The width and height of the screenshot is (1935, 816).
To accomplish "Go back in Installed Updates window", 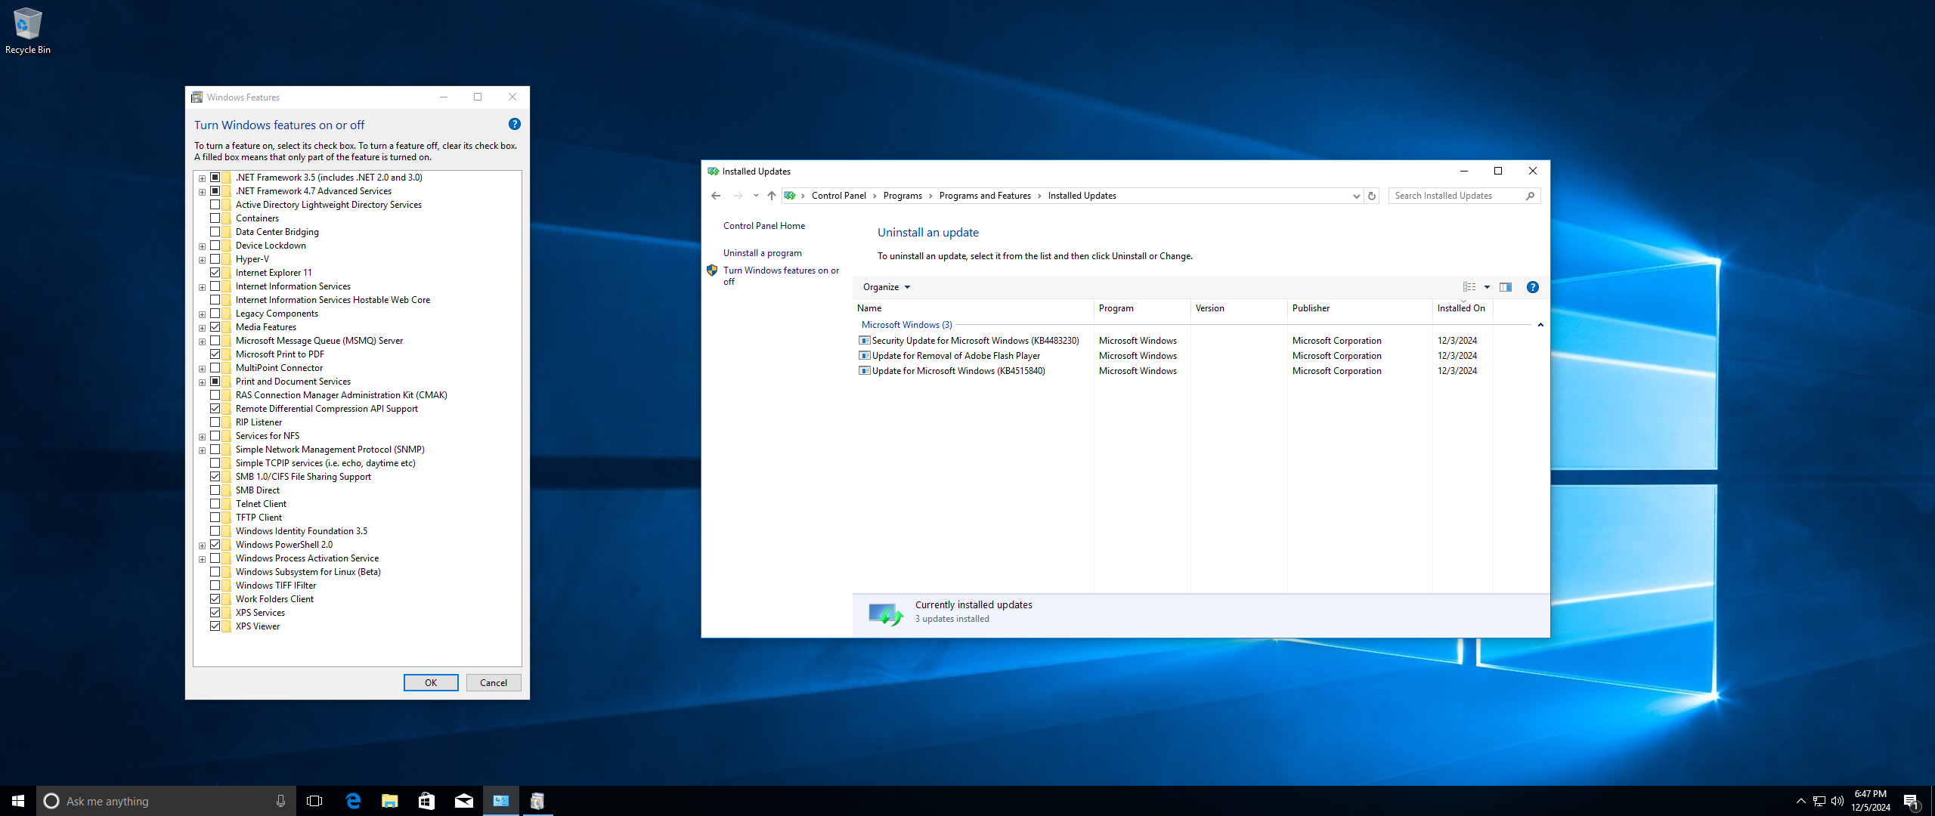I will coord(715,196).
